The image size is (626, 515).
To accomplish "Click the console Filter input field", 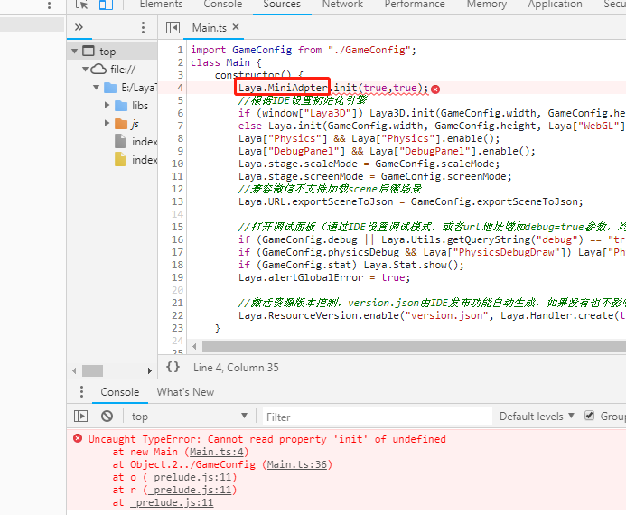I will click(x=375, y=417).
